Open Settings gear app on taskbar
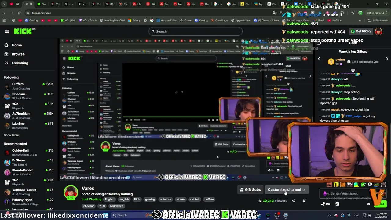 click(286, 215)
